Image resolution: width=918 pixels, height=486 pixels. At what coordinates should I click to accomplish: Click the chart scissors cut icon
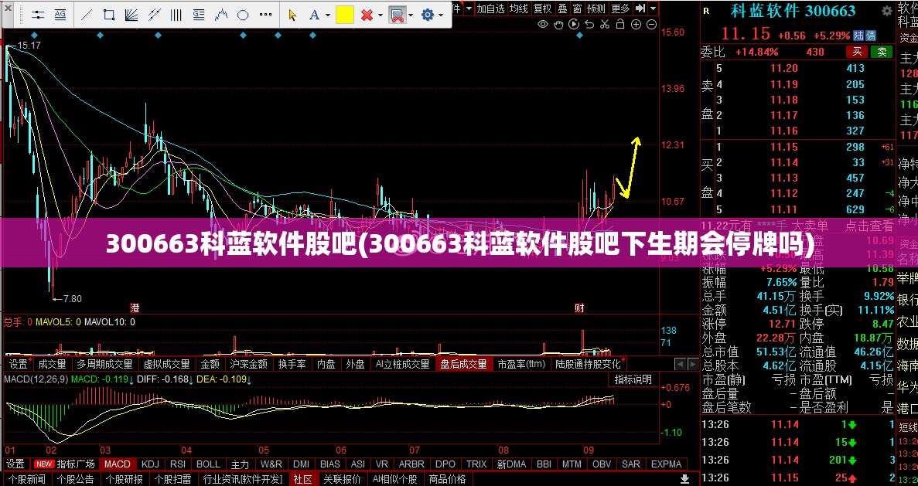click(x=605, y=24)
